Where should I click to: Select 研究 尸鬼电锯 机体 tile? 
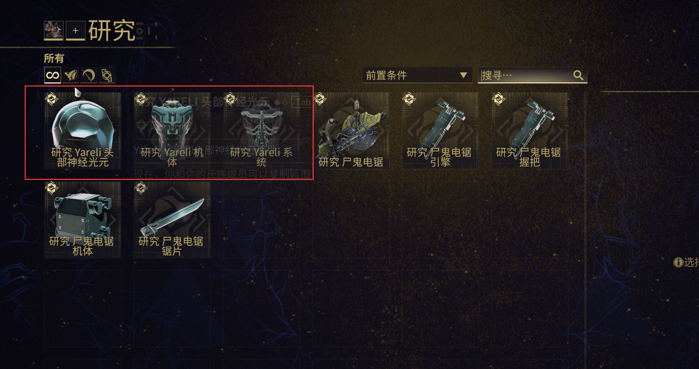(x=83, y=220)
